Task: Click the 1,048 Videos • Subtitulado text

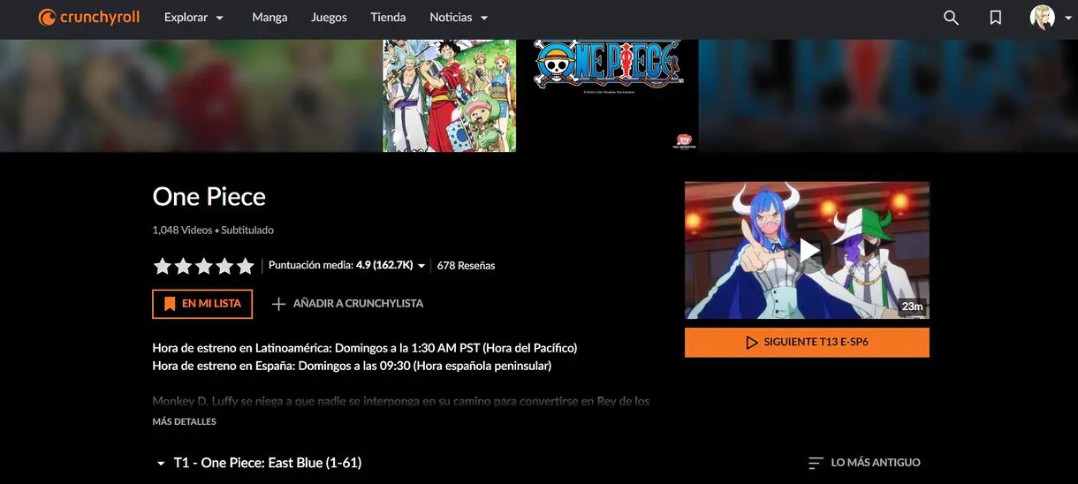Action: (213, 230)
